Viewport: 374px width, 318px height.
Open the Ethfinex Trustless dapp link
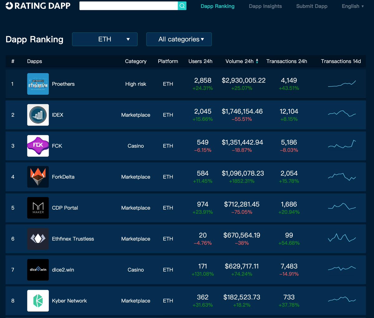73,239
